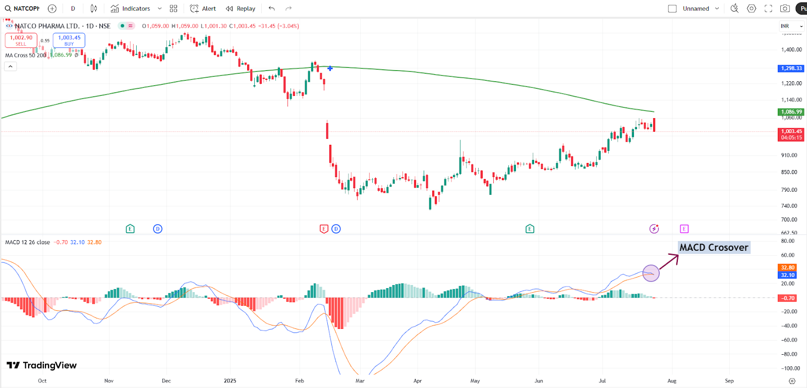Image resolution: width=807 pixels, height=388 pixels.
Task: Open the green earnings E marker near November
Action: tap(130, 229)
